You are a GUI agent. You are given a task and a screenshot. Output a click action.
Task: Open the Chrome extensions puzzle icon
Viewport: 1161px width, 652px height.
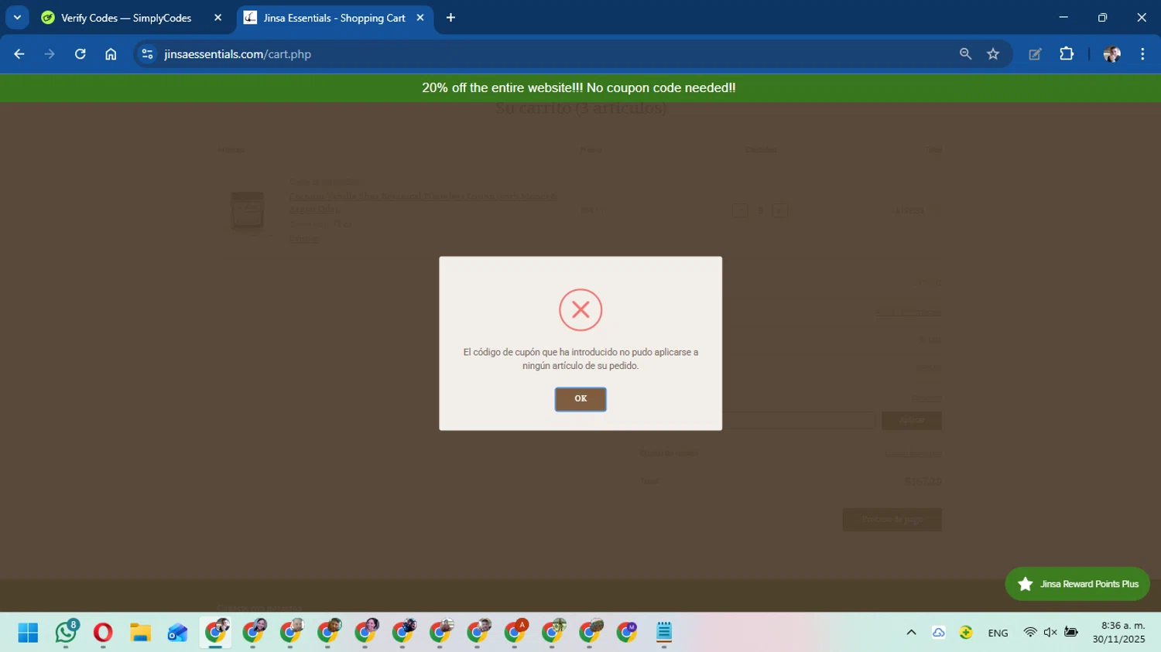coord(1067,54)
